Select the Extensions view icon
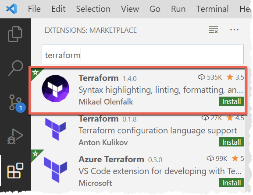253x195 pixels. point(15,171)
